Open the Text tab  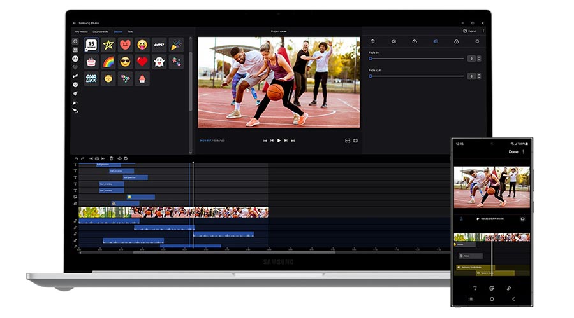130,32
